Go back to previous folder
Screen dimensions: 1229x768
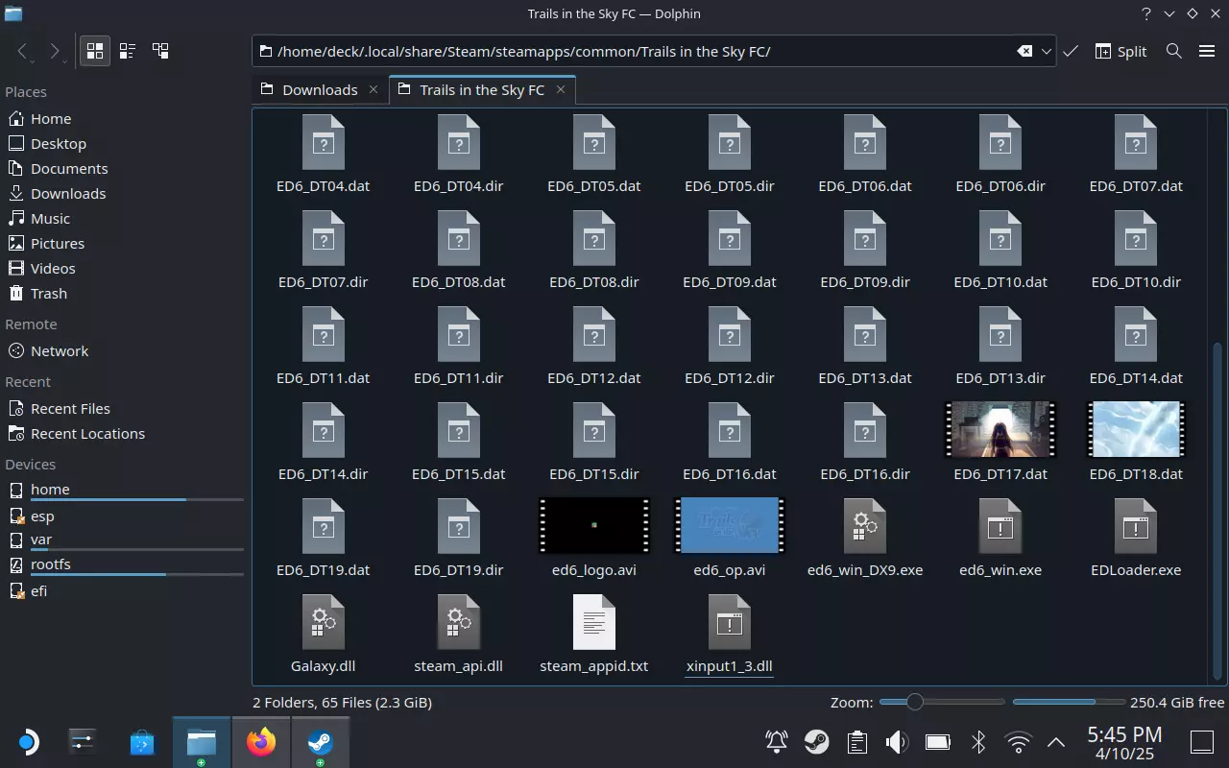coord(23,51)
